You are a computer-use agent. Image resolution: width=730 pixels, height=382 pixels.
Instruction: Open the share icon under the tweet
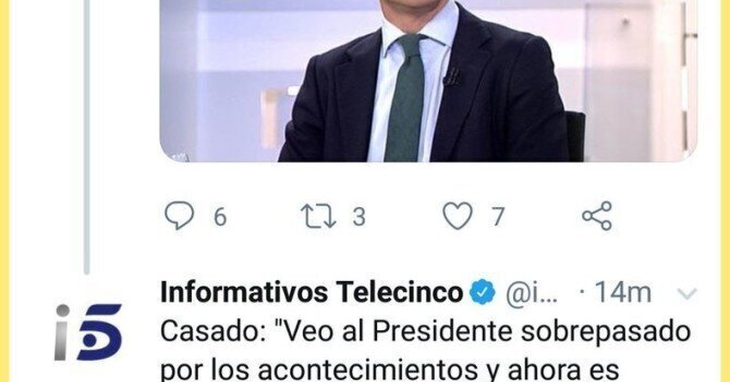coord(597,216)
